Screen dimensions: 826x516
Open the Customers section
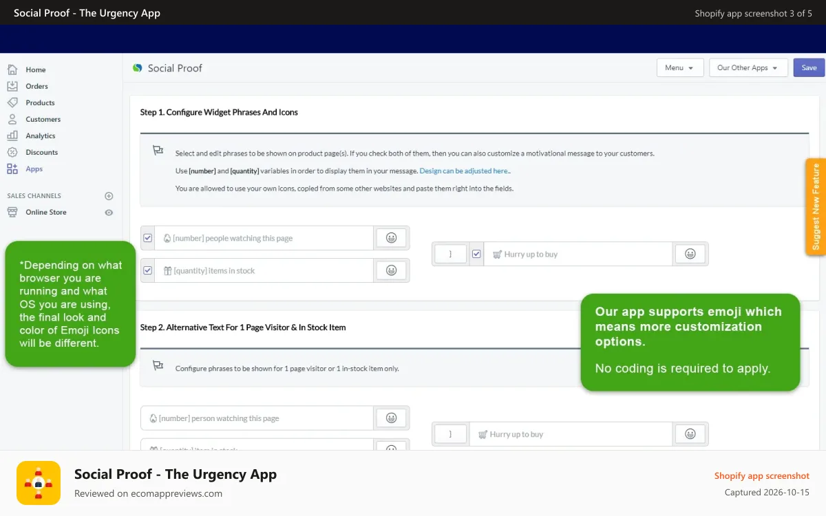click(x=43, y=119)
